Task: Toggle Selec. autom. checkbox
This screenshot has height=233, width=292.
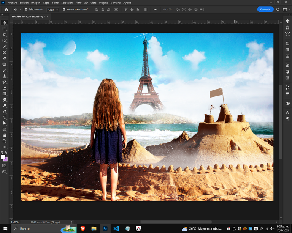Action: (x=26, y=9)
